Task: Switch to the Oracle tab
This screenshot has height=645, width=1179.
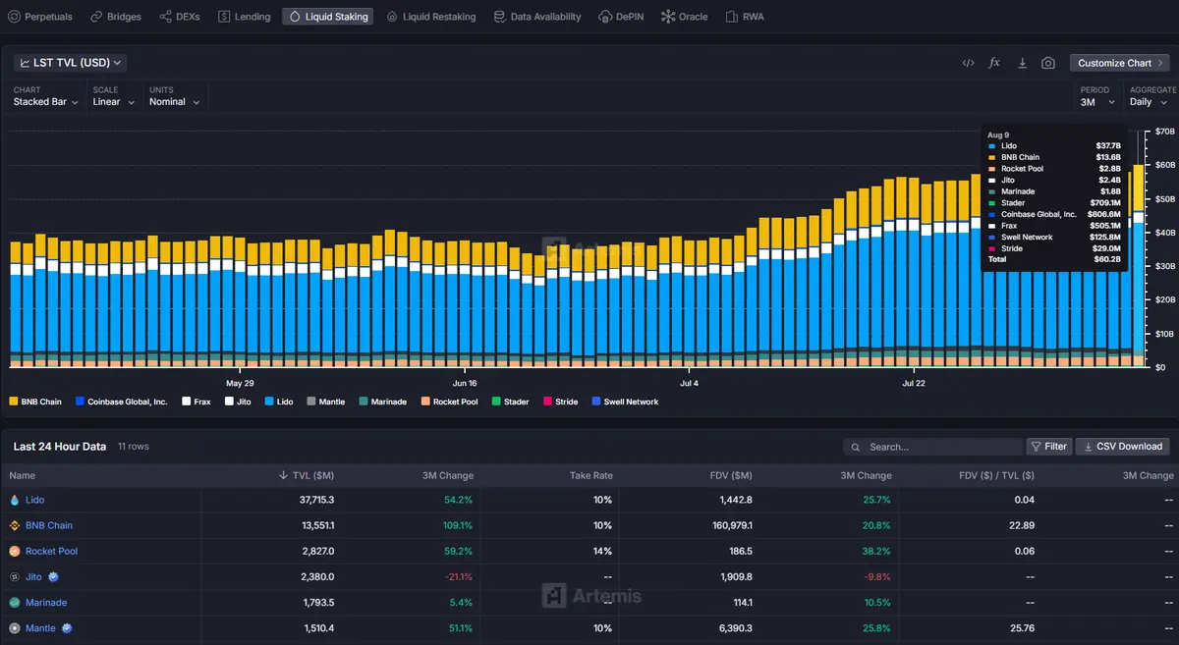Action: [685, 17]
